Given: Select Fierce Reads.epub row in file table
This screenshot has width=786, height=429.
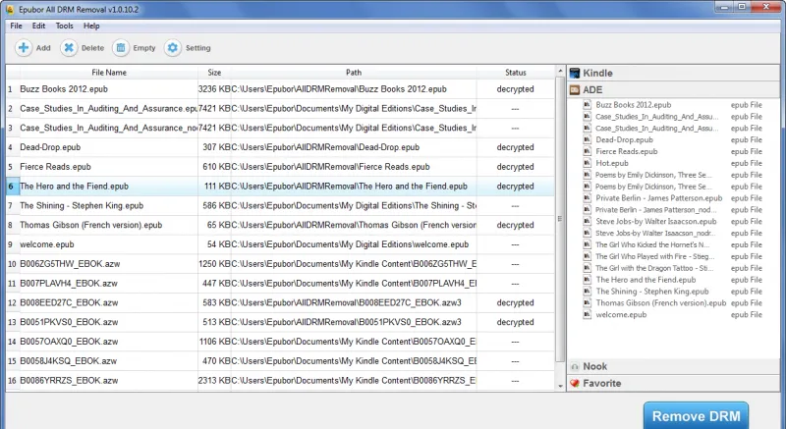Looking at the screenshot, I should 280,167.
